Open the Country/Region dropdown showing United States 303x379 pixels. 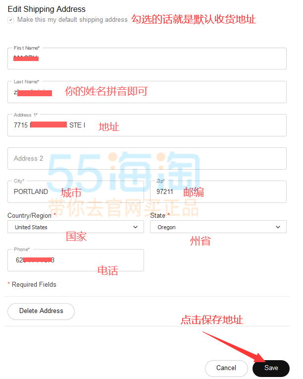coord(76,227)
